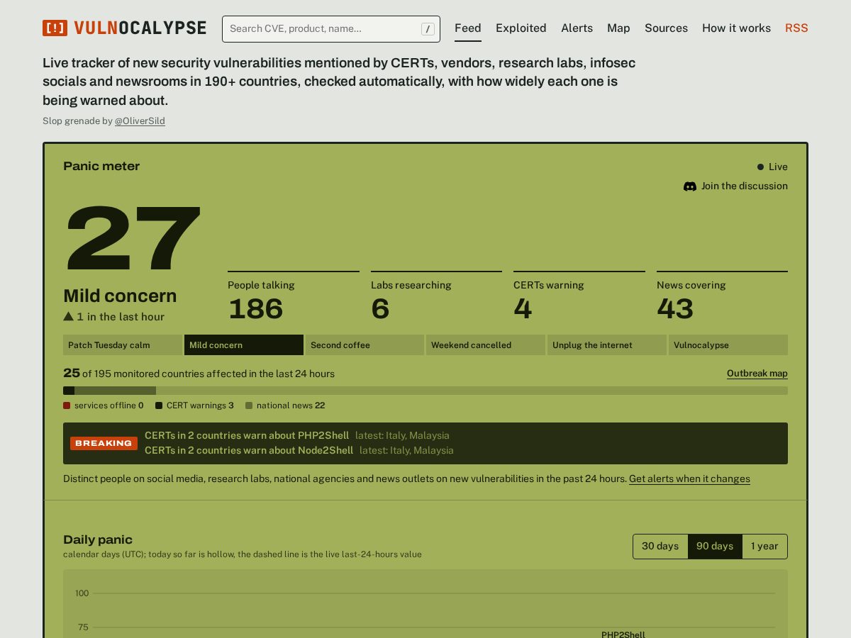
Task: Select the 1 year chart range
Action: tap(764, 547)
